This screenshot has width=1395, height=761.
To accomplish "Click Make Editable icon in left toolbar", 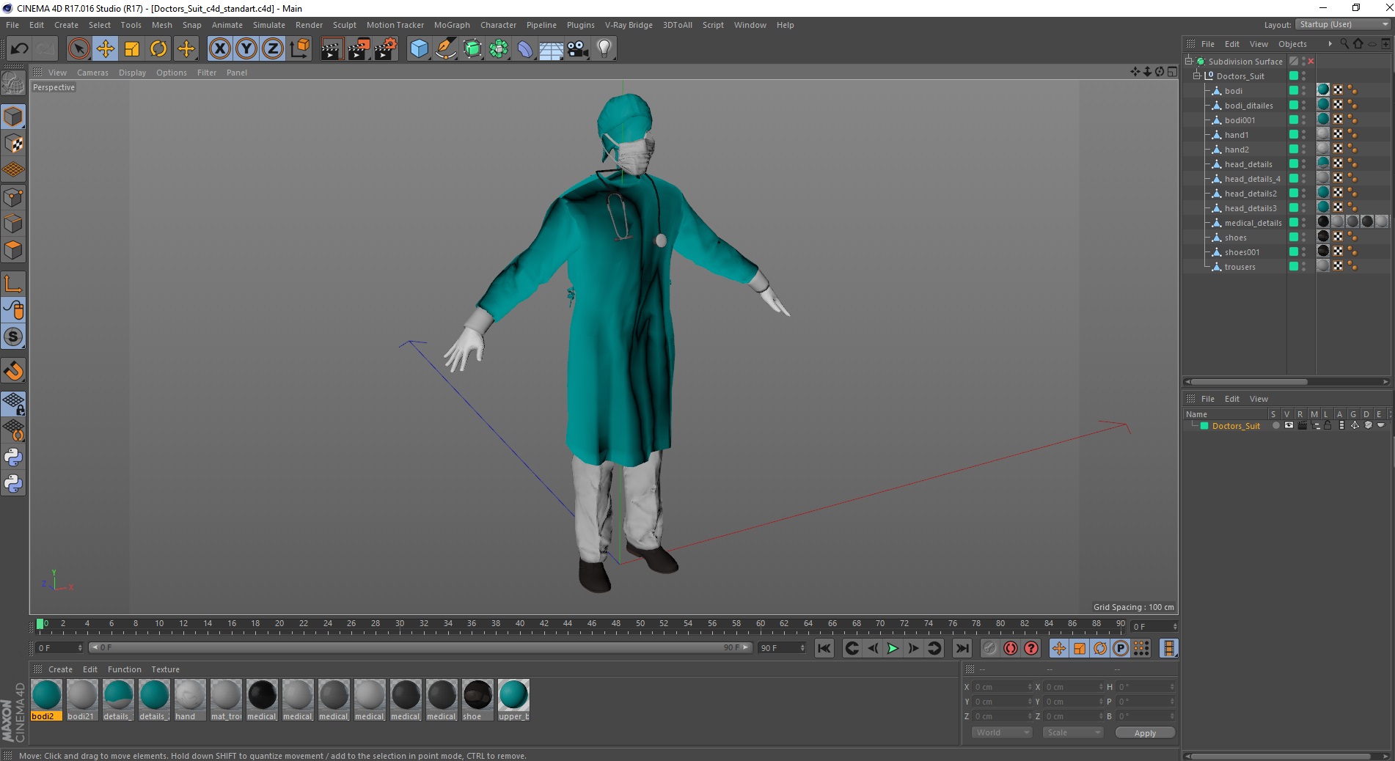I will pos(13,84).
